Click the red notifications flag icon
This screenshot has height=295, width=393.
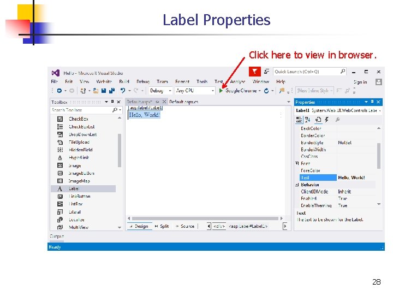tap(255, 72)
